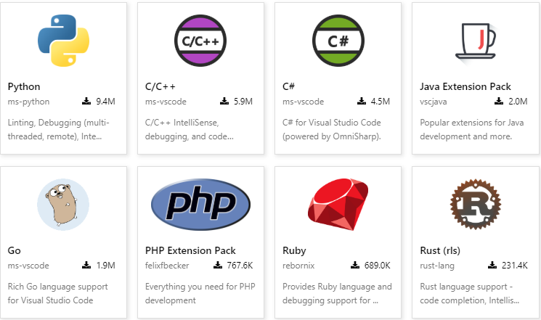Viewport: 541px width, 320px height.
Task: Click the Python snake logo icon
Action: click(x=63, y=41)
